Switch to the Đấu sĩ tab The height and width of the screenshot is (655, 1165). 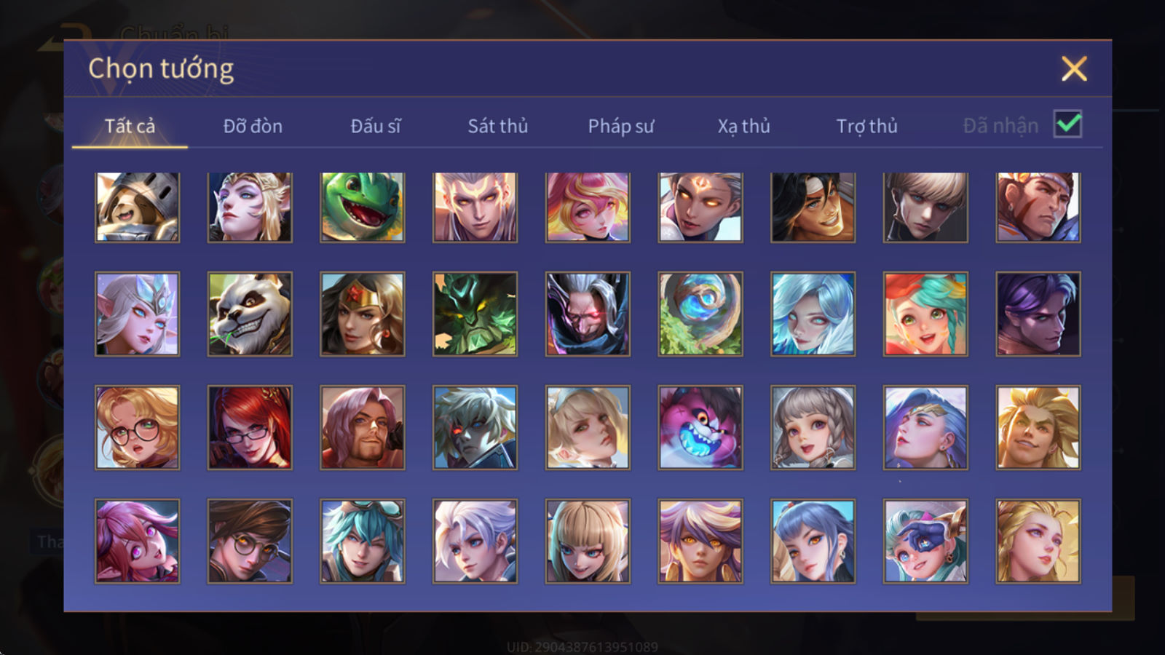pyautogui.click(x=375, y=126)
